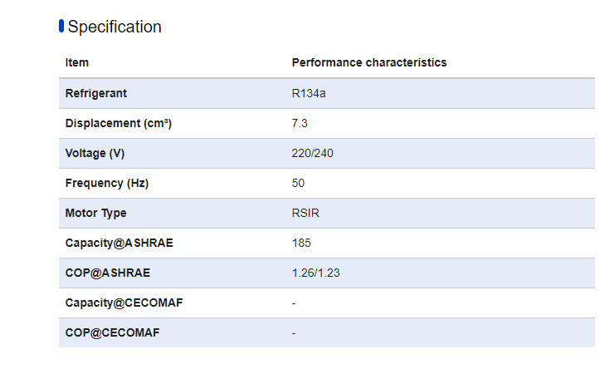Select the Frequency (Hz) row label
605x374 pixels.
[107, 183]
